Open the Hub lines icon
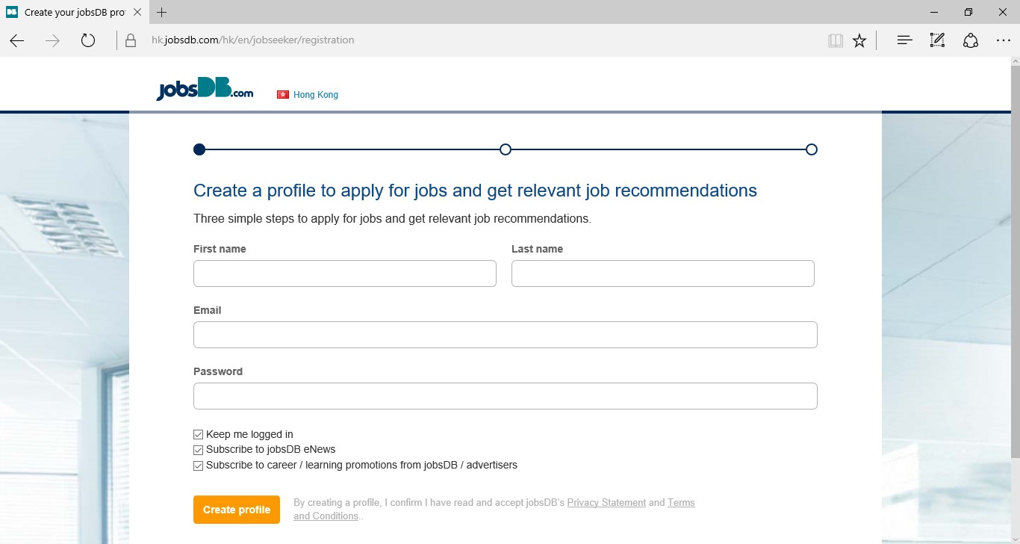 (904, 40)
